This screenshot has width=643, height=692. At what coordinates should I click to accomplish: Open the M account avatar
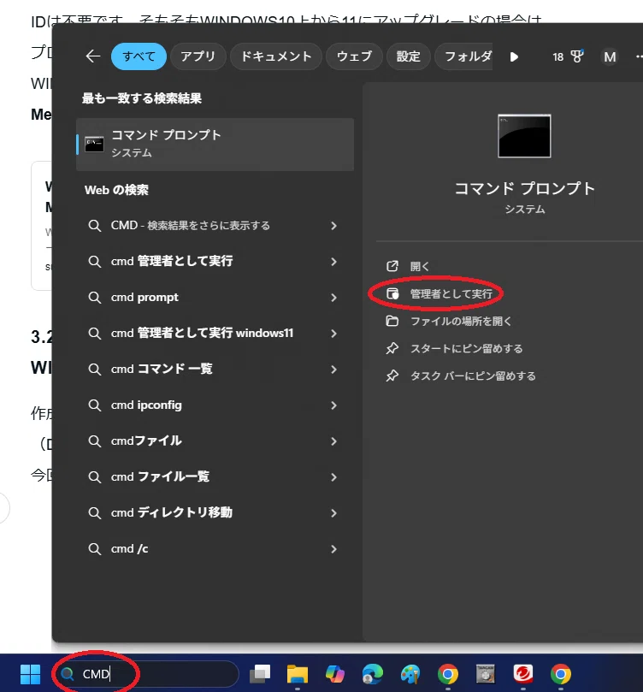click(x=610, y=56)
